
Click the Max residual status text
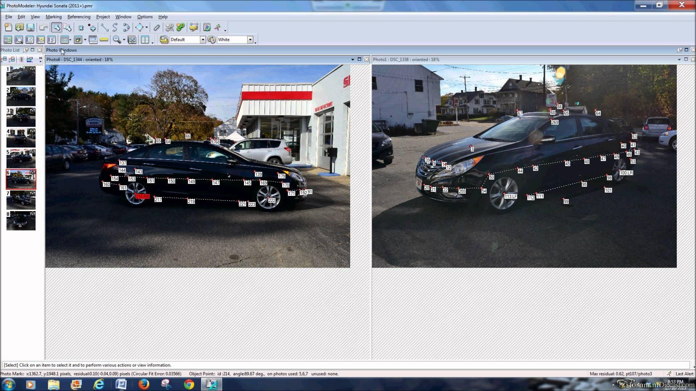click(x=621, y=374)
